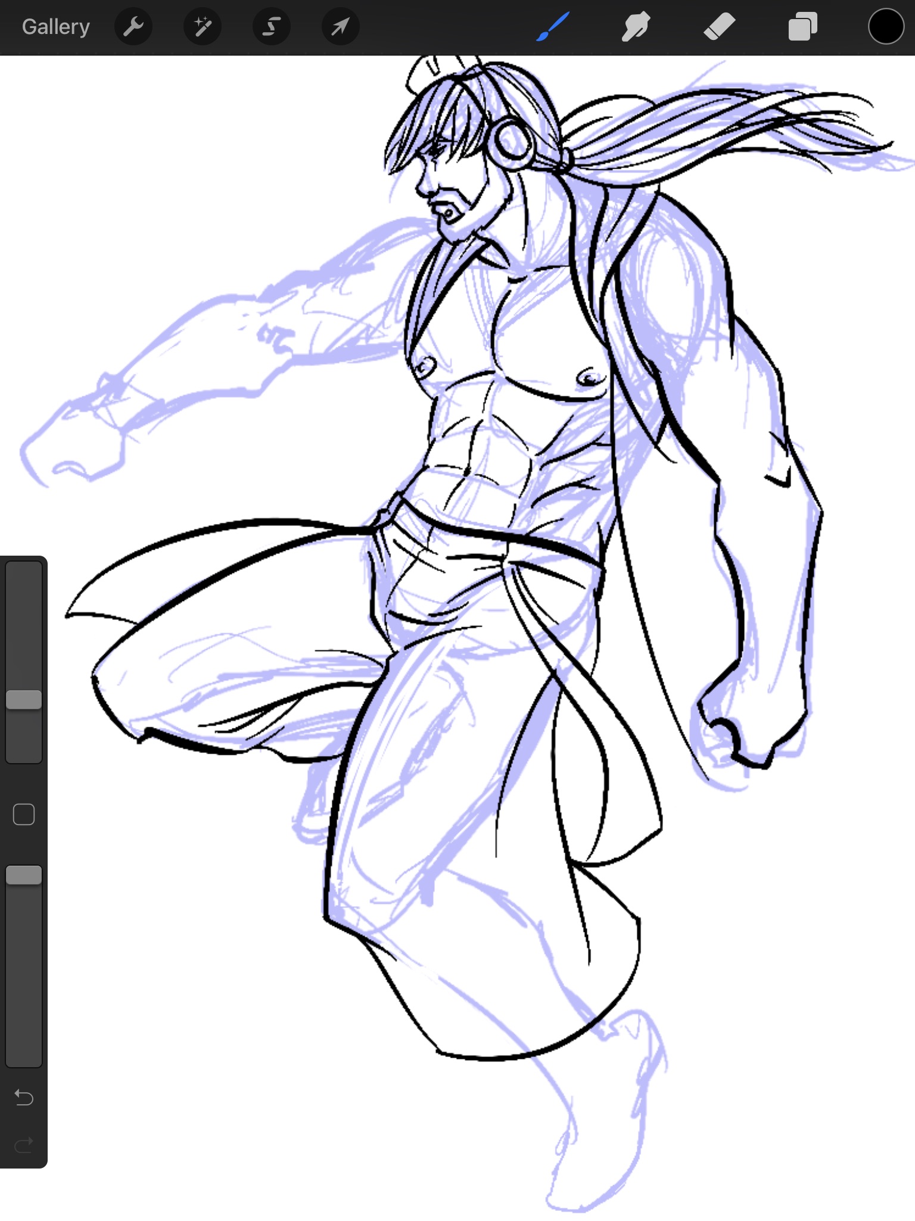
Task: Tap the square modify button in sidebar
Action: [24, 814]
